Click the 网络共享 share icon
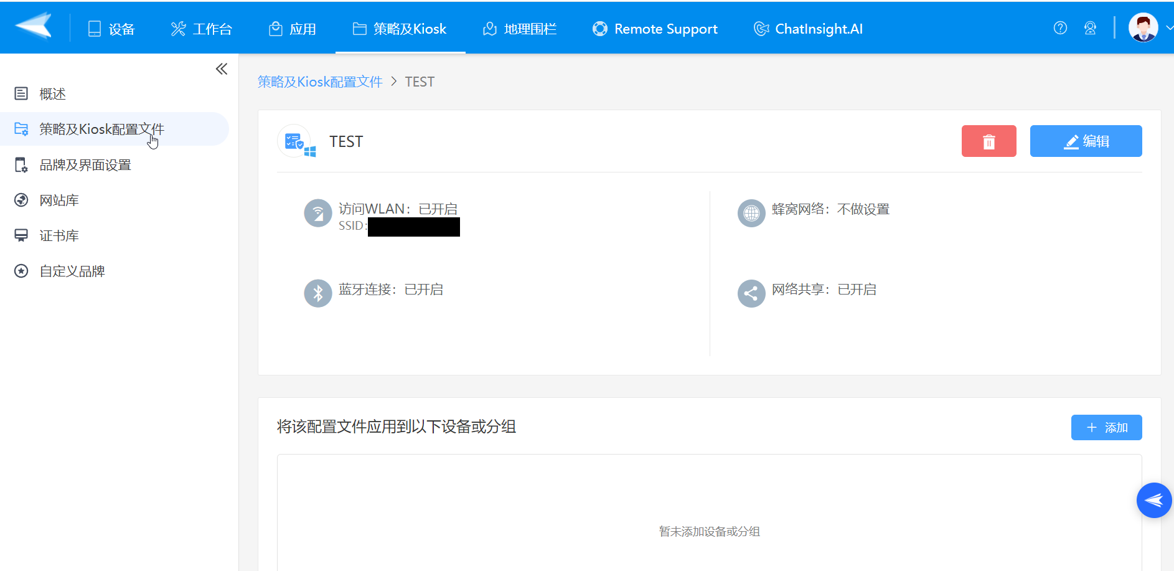The width and height of the screenshot is (1174, 571). (x=751, y=293)
